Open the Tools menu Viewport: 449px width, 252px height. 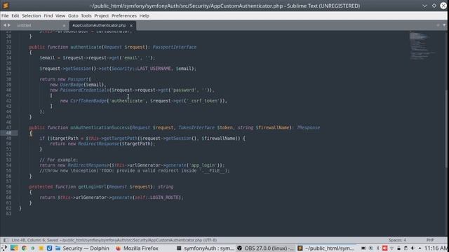[x=86, y=15]
